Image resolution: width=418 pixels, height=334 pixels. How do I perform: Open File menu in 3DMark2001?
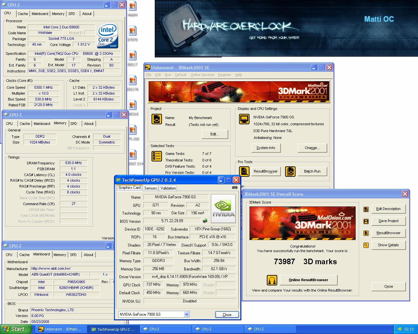click(149, 75)
